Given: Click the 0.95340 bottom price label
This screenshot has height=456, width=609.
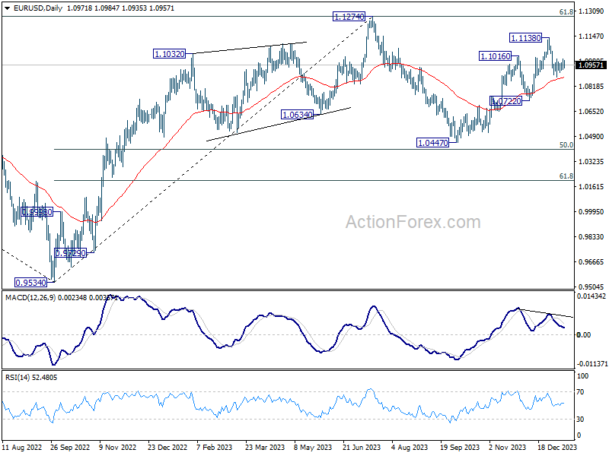Looking at the screenshot, I should 30,283.
